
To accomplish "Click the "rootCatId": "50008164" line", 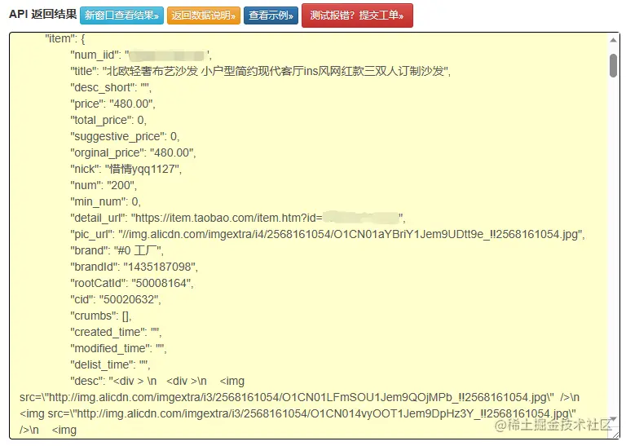I will (132, 283).
